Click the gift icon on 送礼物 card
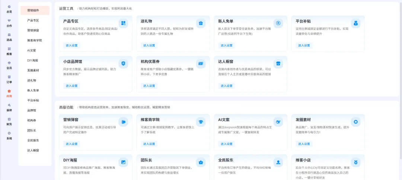 pos(201,23)
